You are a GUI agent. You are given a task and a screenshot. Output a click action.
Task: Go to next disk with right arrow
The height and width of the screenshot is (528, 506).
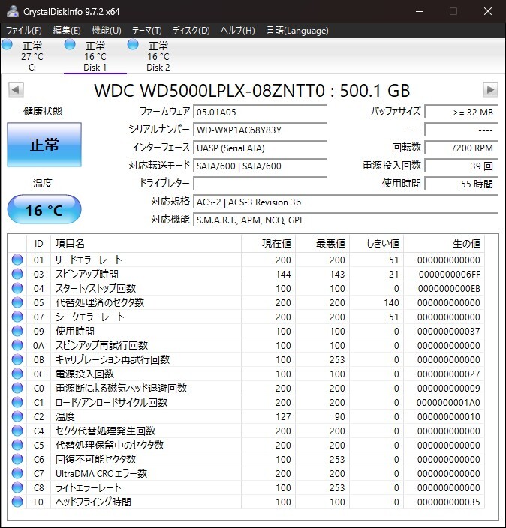tap(490, 90)
